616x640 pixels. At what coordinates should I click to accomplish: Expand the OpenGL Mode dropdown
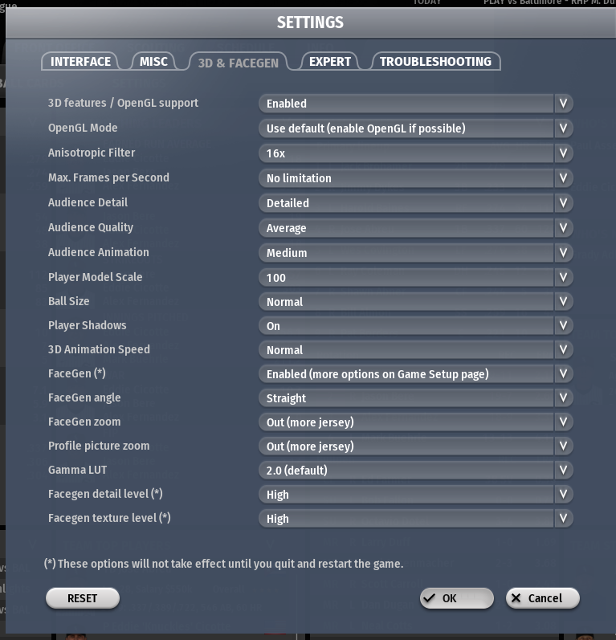point(415,128)
